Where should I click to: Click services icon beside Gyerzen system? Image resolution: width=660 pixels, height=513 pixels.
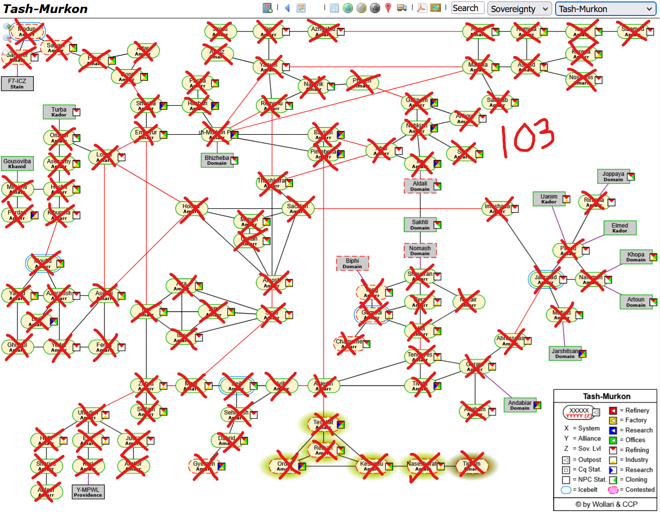click(x=221, y=466)
